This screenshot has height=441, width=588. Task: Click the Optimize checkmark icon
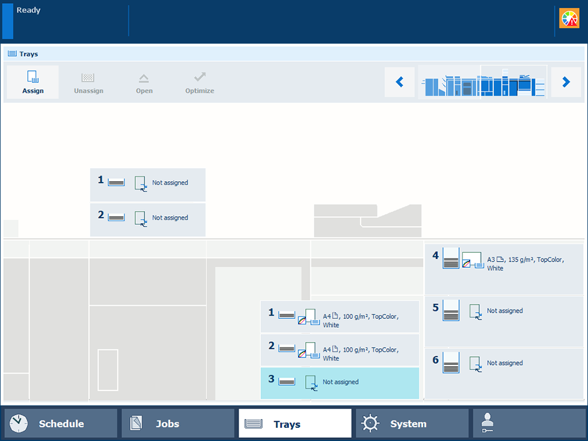(200, 78)
